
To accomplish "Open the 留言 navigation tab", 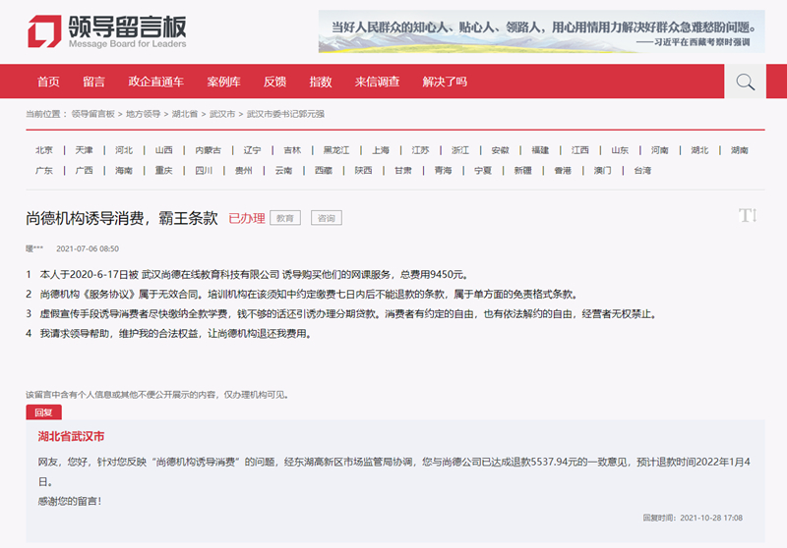I will pyautogui.click(x=93, y=82).
